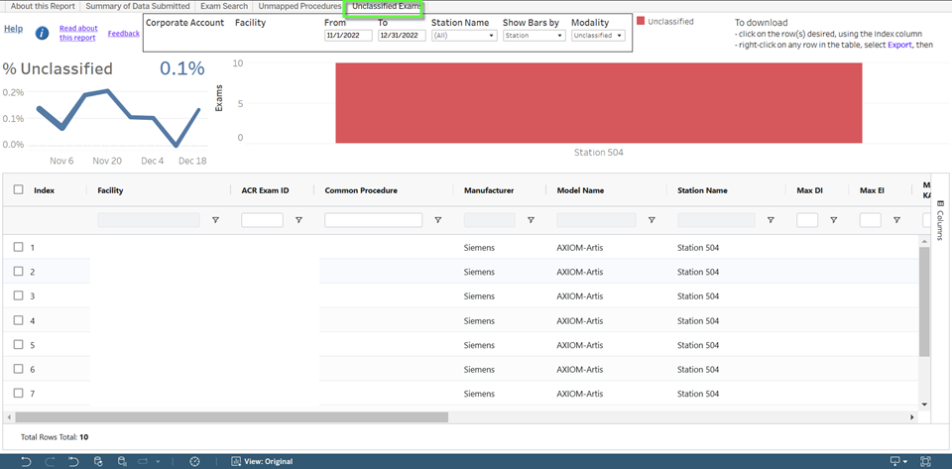This screenshot has width=952, height=469.
Task: Check the checkbox for row 4
Action: coord(18,319)
